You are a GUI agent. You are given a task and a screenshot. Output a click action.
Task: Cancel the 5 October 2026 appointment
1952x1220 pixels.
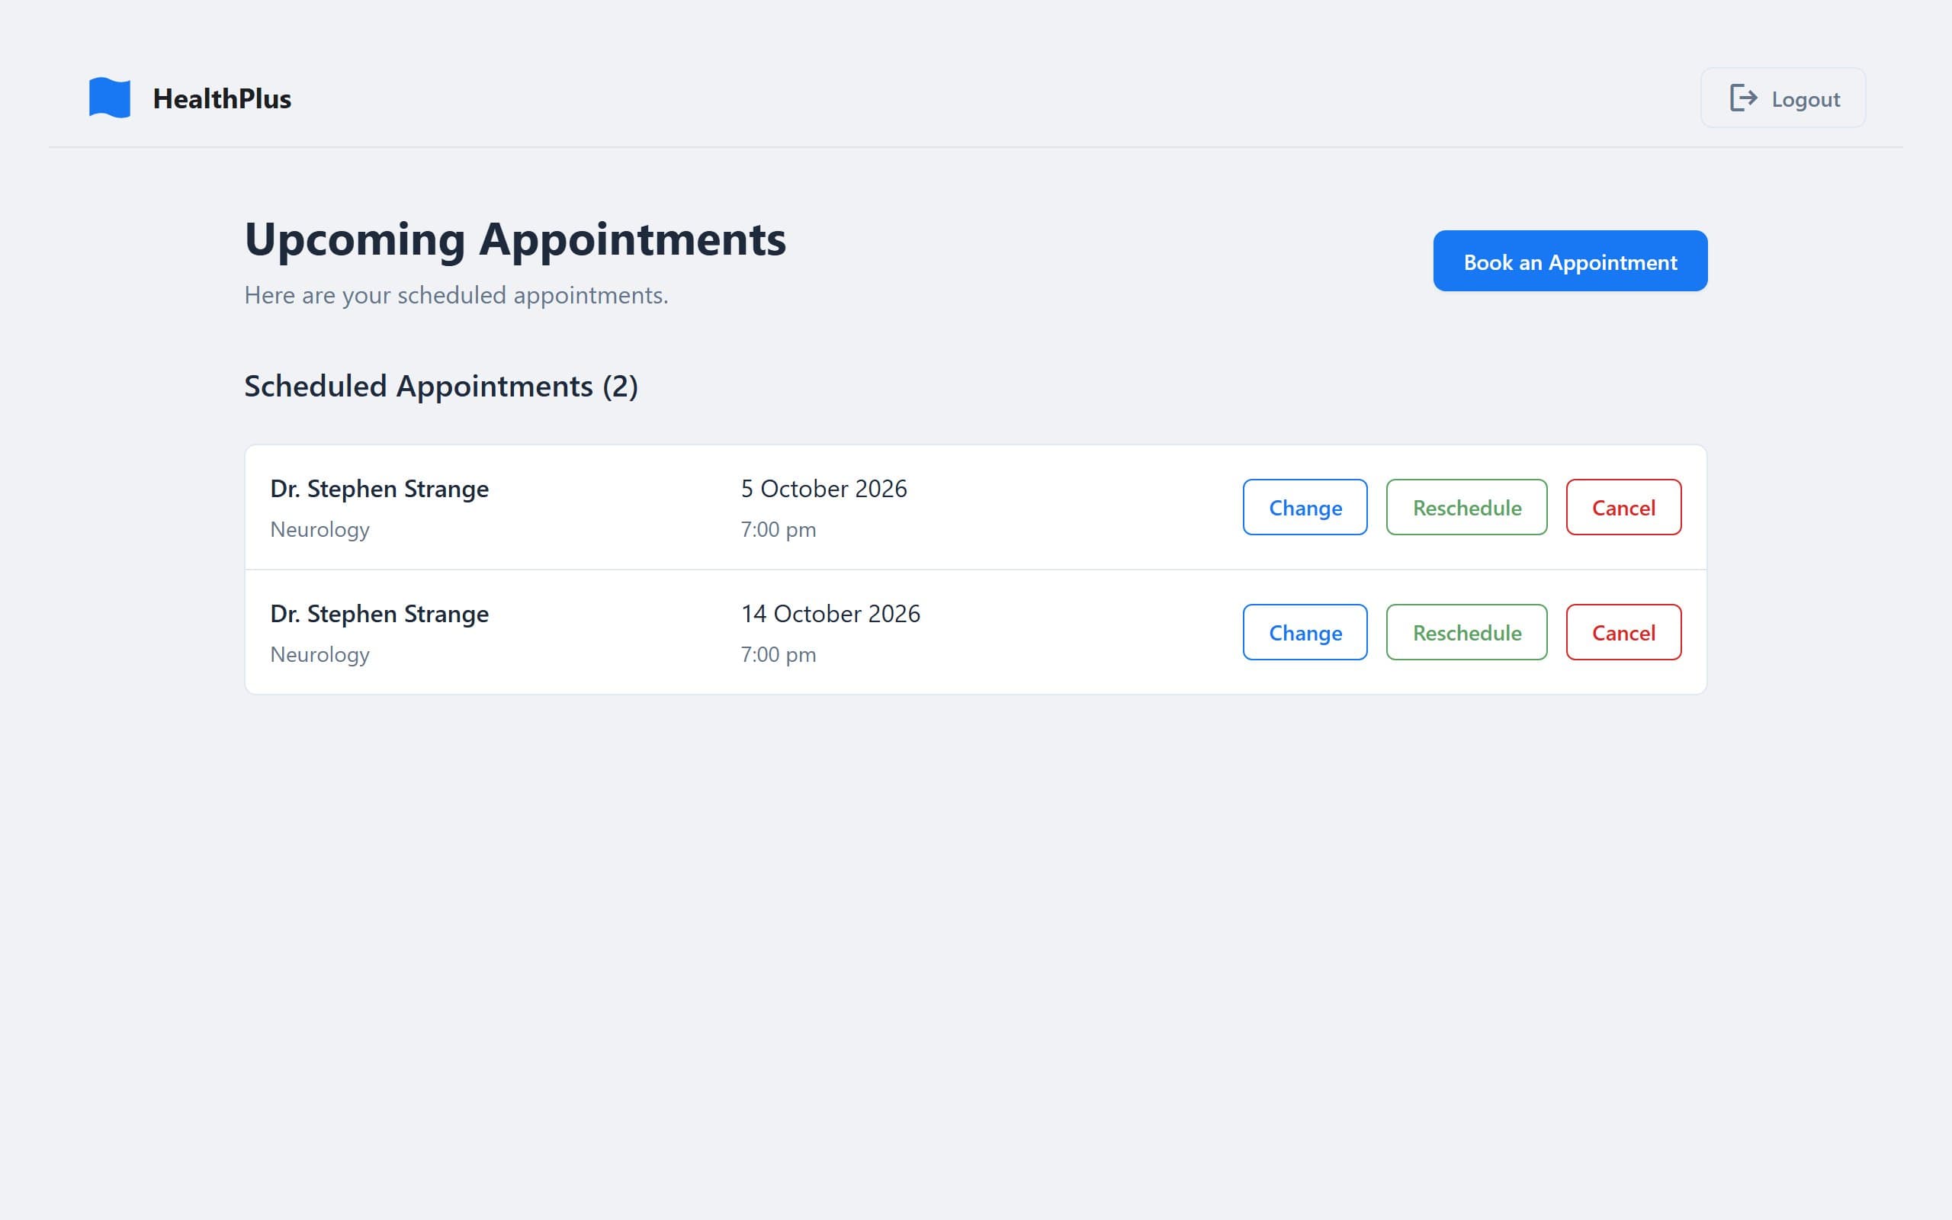click(x=1623, y=508)
